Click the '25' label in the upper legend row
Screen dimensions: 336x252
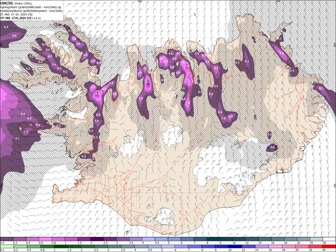pyautogui.click(x=311, y=243)
